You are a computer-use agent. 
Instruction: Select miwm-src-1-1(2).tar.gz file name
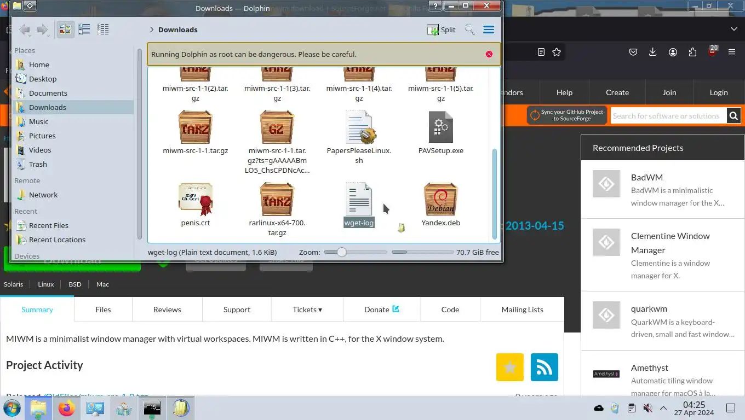point(195,93)
